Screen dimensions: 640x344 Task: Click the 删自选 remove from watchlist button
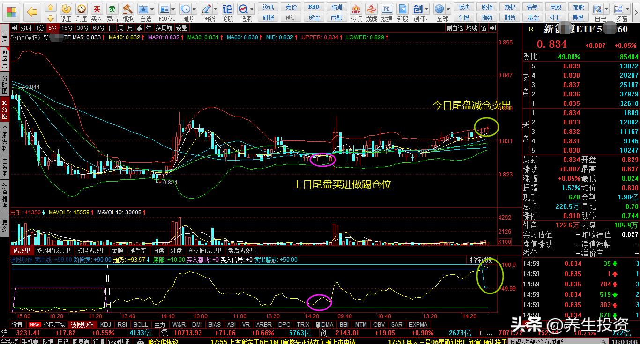pyautogui.click(x=454, y=28)
